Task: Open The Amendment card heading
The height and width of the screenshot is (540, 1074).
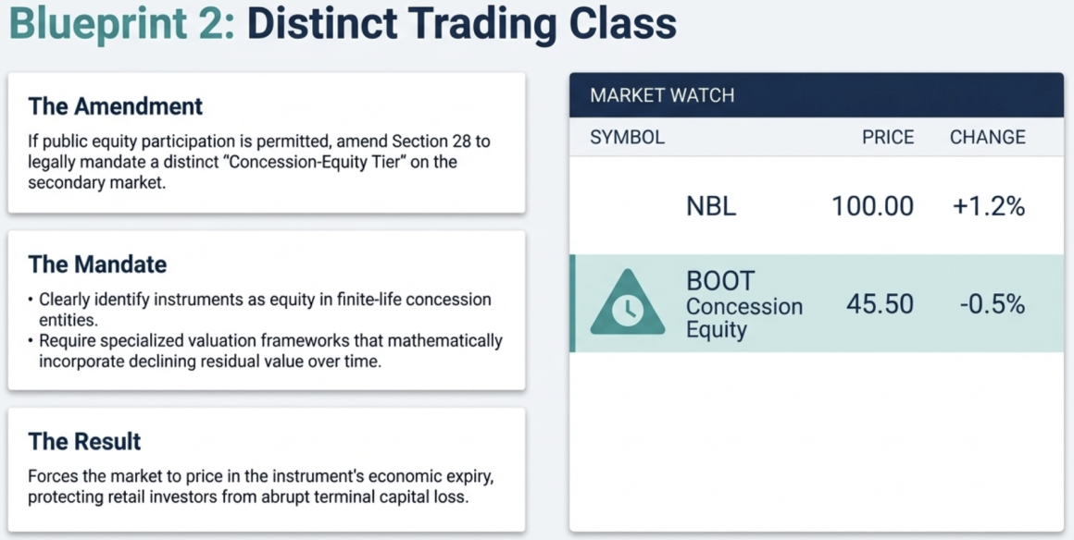Action: pyautogui.click(x=116, y=106)
